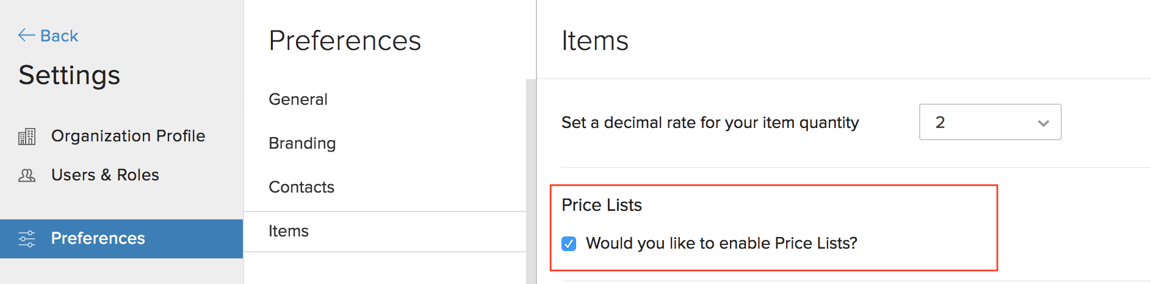Click the back arrow icon

tap(26, 35)
